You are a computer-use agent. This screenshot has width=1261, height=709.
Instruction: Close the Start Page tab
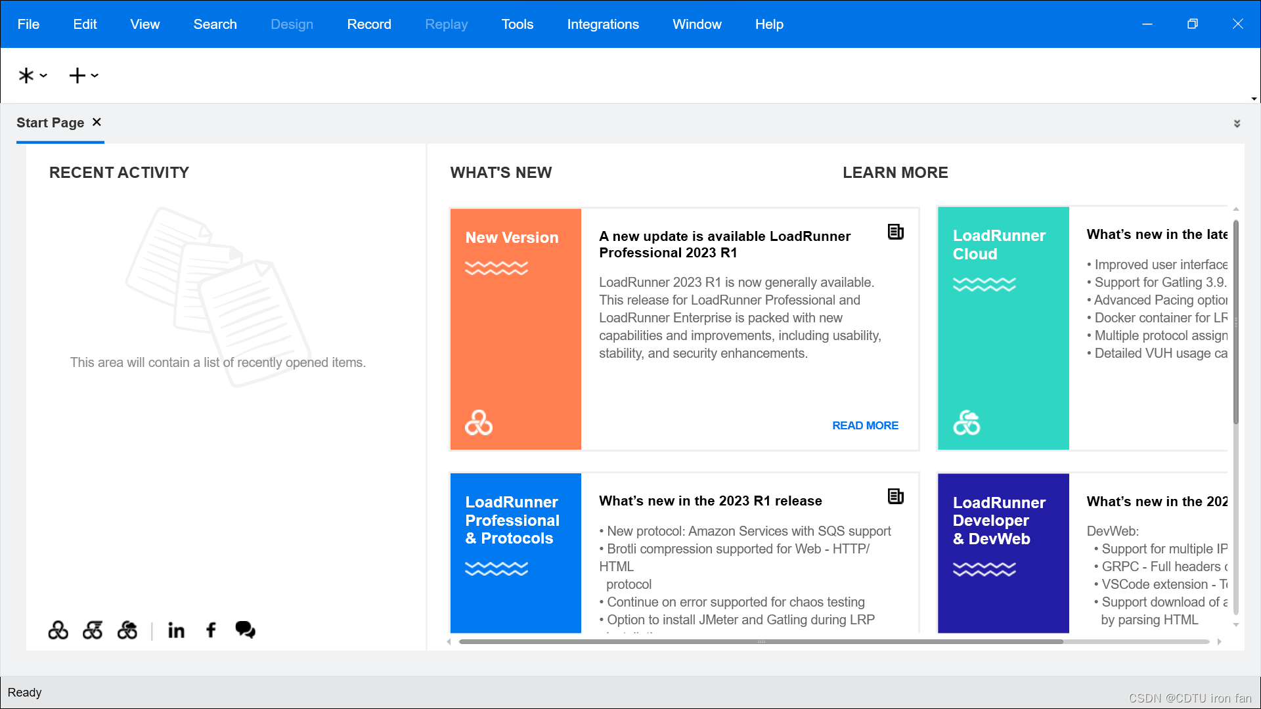coord(97,122)
